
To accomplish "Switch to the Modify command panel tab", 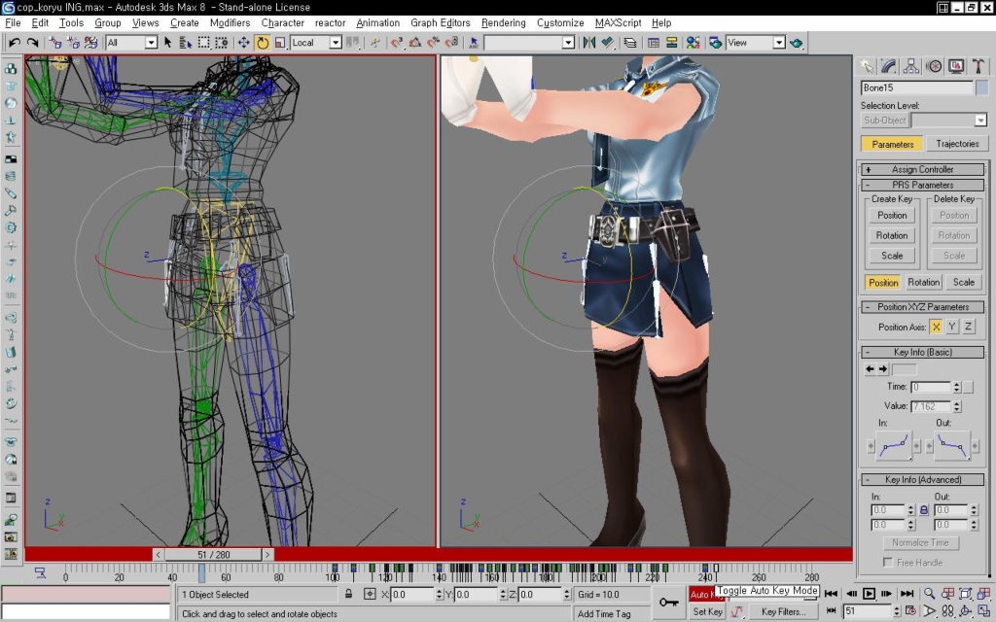I will [889, 66].
